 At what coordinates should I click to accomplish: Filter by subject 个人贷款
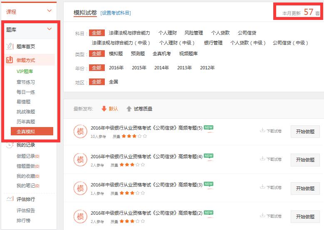pos(220,33)
